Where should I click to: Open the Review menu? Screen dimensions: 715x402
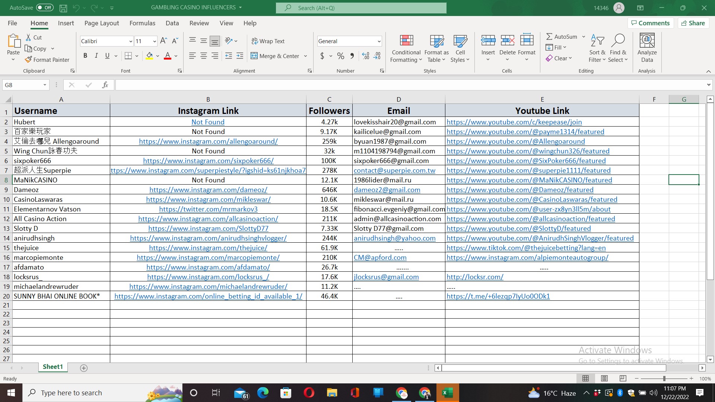pyautogui.click(x=199, y=23)
